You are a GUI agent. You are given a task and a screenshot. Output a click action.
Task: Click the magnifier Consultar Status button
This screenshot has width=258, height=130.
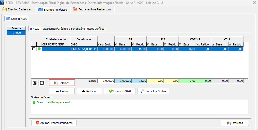[153, 91]
